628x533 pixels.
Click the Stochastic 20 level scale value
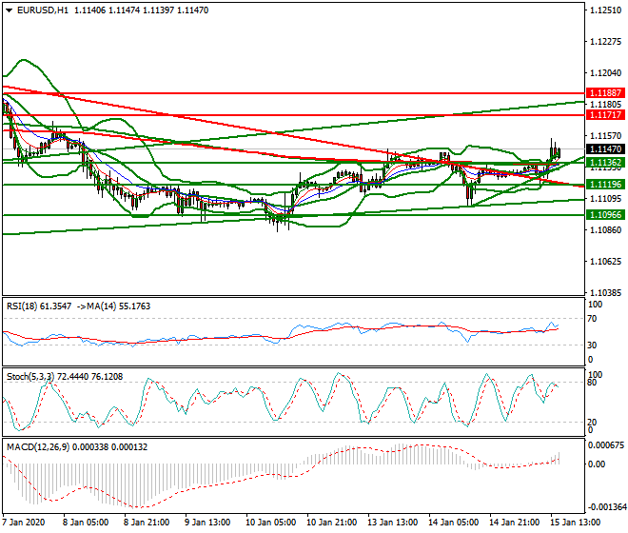click(593, 422)
